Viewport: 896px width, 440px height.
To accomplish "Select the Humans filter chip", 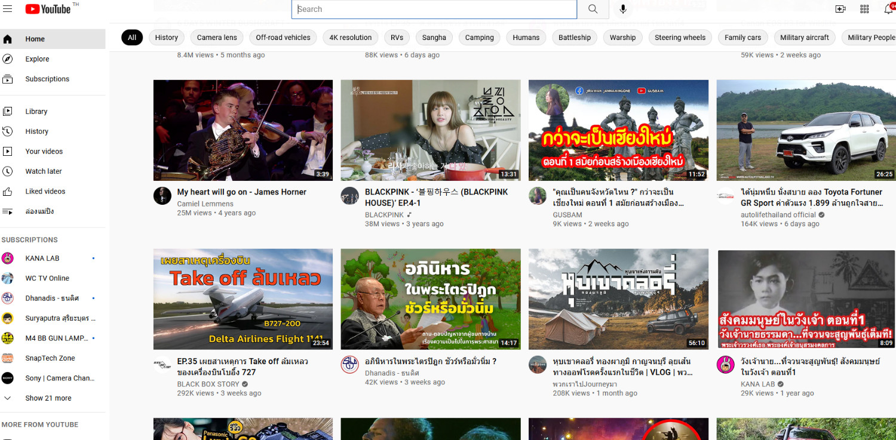I will click(x=526, y=38).
